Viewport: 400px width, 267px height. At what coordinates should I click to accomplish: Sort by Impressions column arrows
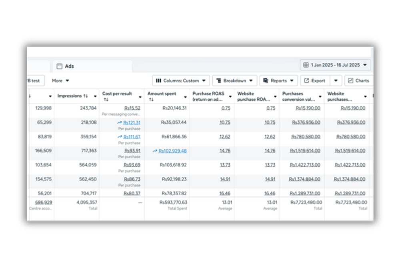click(86, 96)
